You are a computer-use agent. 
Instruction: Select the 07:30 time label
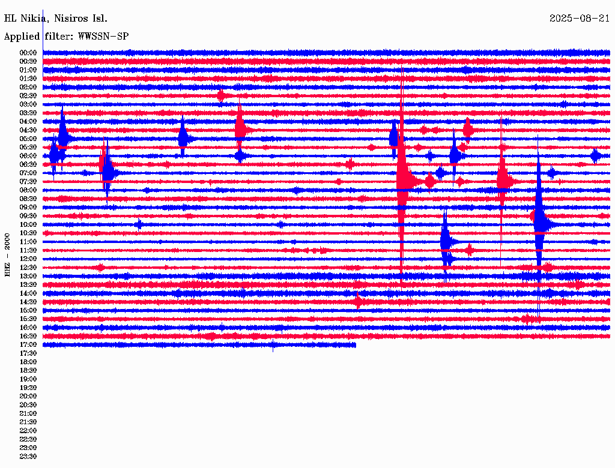(x=28, y=181)
